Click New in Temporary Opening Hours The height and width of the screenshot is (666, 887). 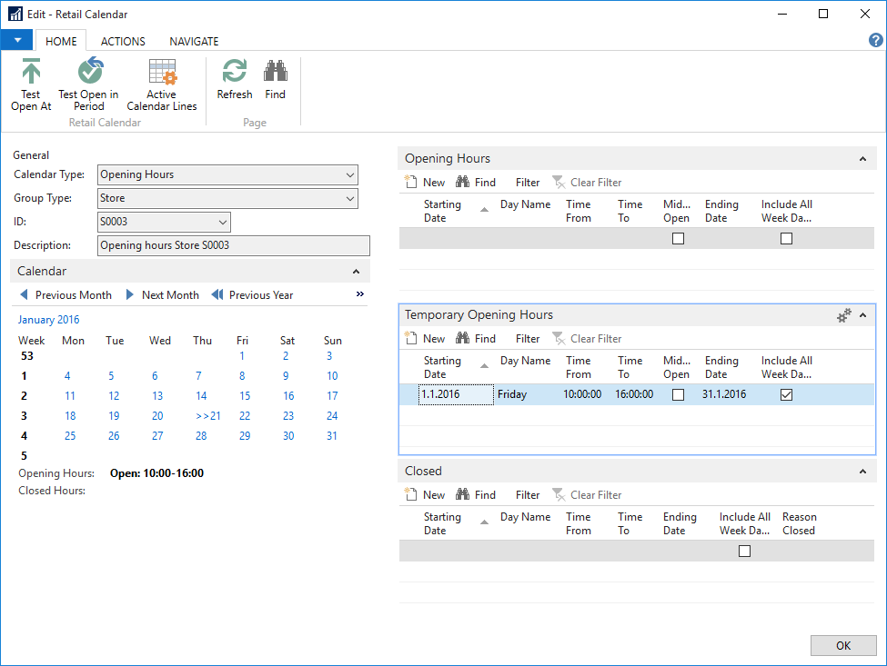pyautogui.click(x=425, y=339)
